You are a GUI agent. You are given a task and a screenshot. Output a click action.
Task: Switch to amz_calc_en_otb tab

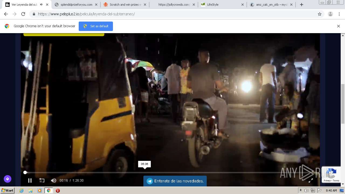[x=271, y=5]
